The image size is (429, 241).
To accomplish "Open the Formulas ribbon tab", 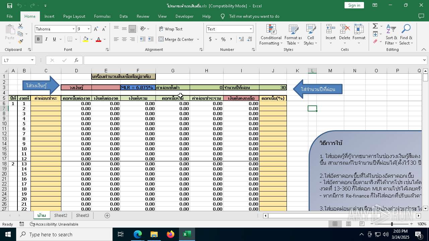I will 102,16.
